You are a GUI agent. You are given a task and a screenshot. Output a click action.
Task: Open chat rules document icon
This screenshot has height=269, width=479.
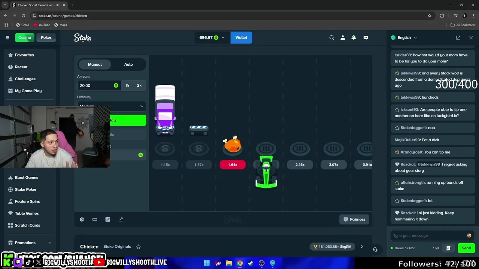[x=448, y=248]
